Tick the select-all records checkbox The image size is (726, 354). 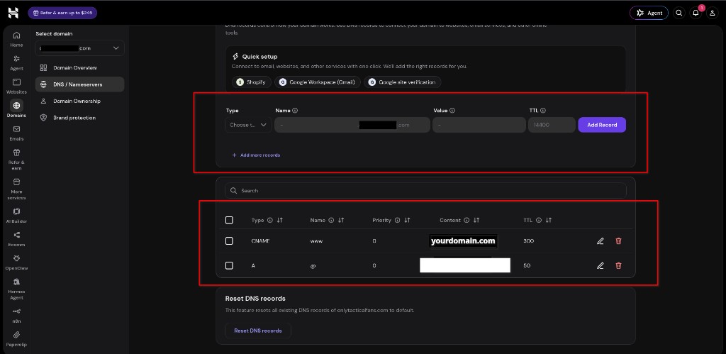pyautogui.click(x=229, y=220)
